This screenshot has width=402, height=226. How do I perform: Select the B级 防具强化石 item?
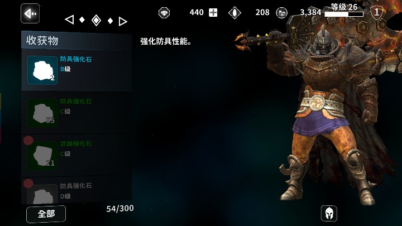click(x=76, y=70)
